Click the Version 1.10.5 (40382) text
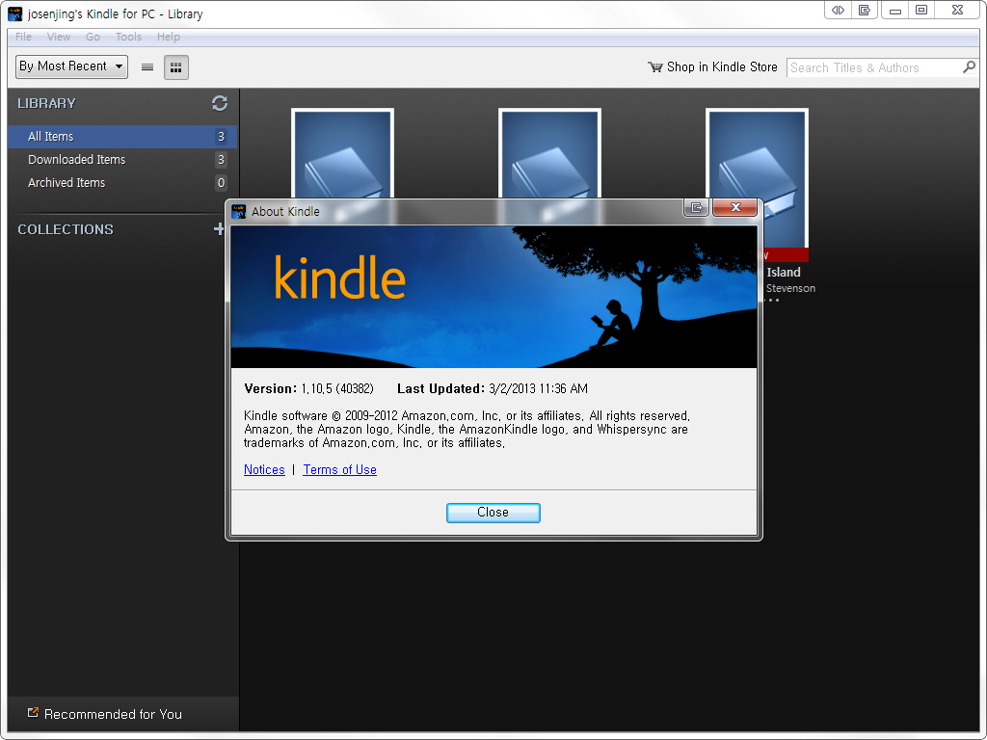The width and height of the screenshot is (987, 740). click(308, 389)
